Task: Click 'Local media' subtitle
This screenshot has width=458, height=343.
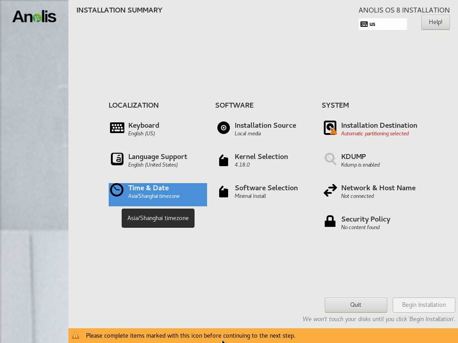Action: coord(248,134)
